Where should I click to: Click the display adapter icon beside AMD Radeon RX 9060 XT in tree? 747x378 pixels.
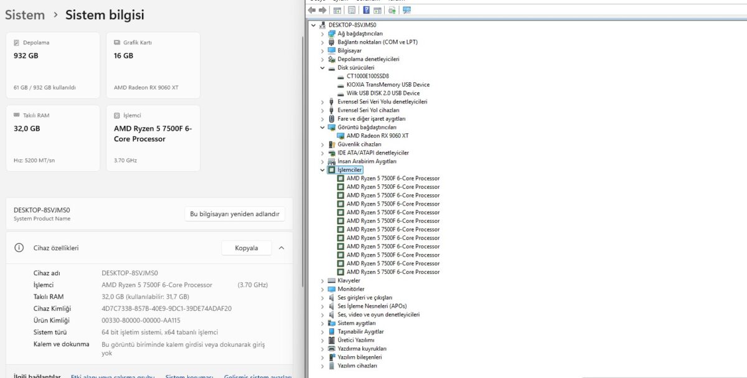[x=341, y=136]
